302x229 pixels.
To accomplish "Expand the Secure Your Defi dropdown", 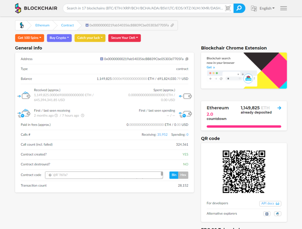I will pos(124,38).
